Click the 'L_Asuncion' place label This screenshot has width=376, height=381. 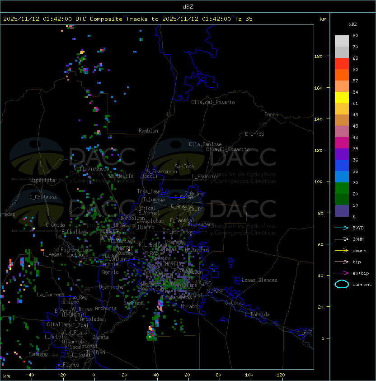(x=206, y=176)
